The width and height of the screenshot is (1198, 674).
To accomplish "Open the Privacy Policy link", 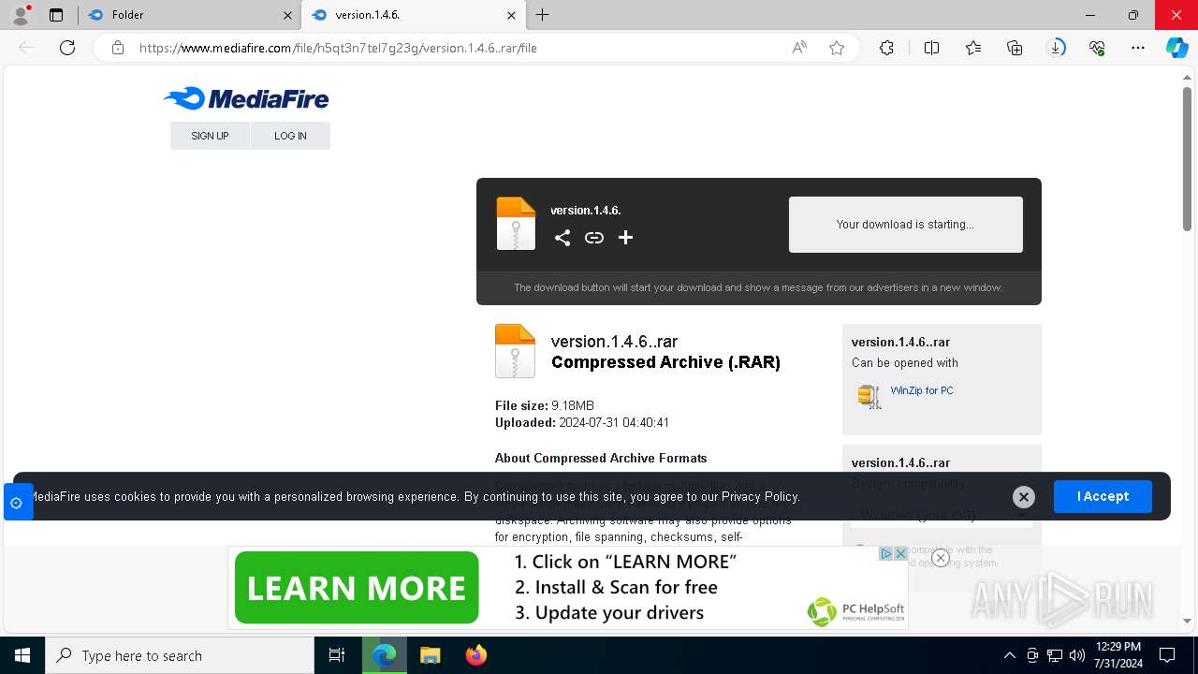I will click(x=760, y=496).
